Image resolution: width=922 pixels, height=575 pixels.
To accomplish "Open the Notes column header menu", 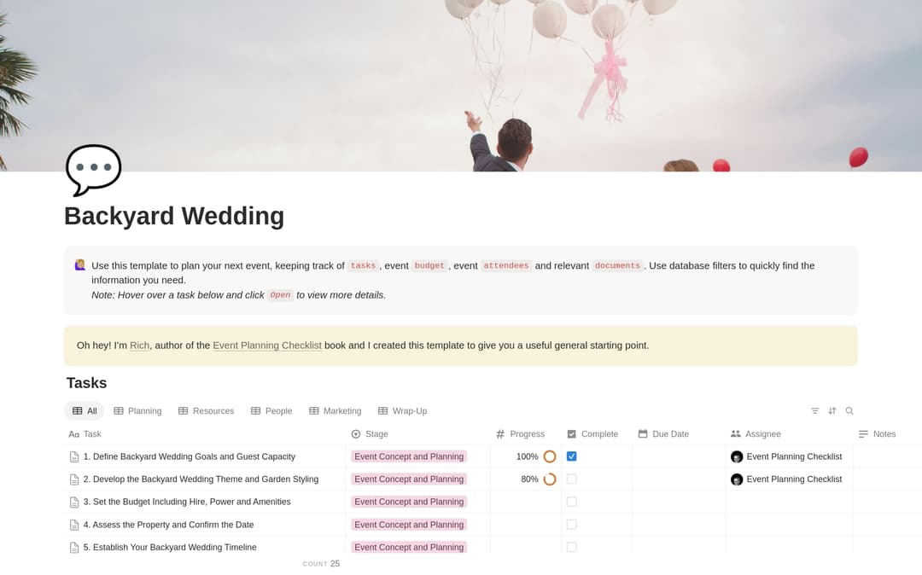I will coord(878,434).
